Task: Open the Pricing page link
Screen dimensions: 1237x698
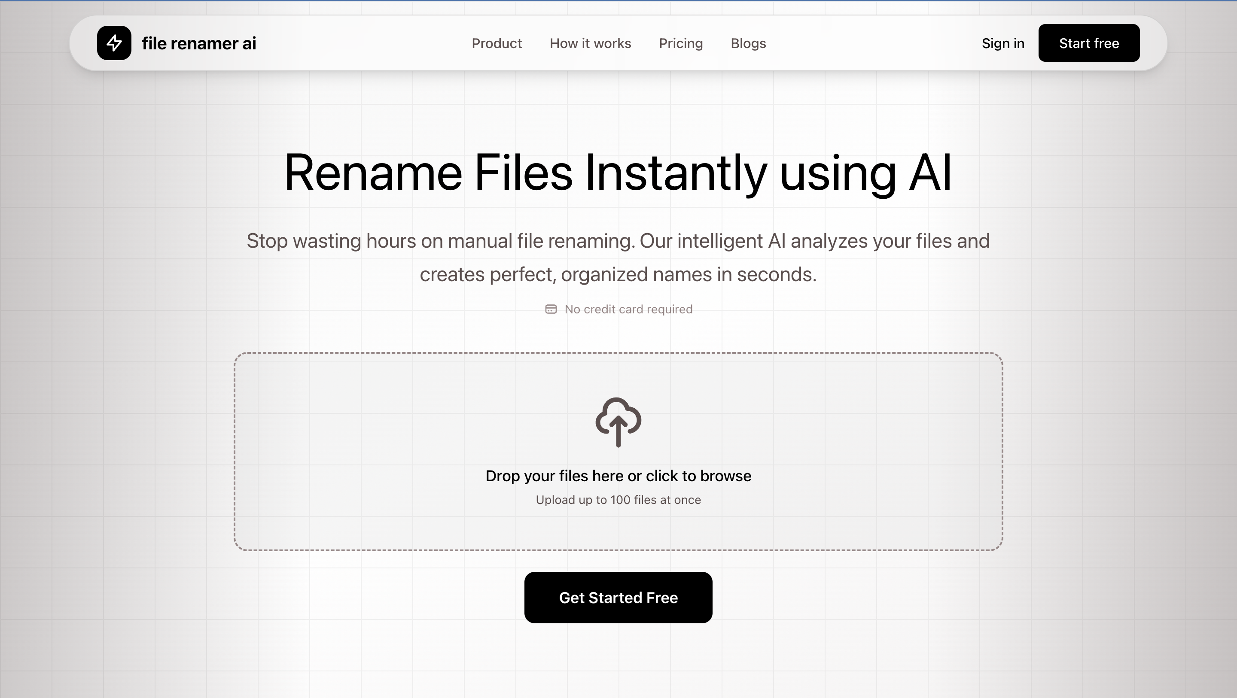Action: click(680, 43)
